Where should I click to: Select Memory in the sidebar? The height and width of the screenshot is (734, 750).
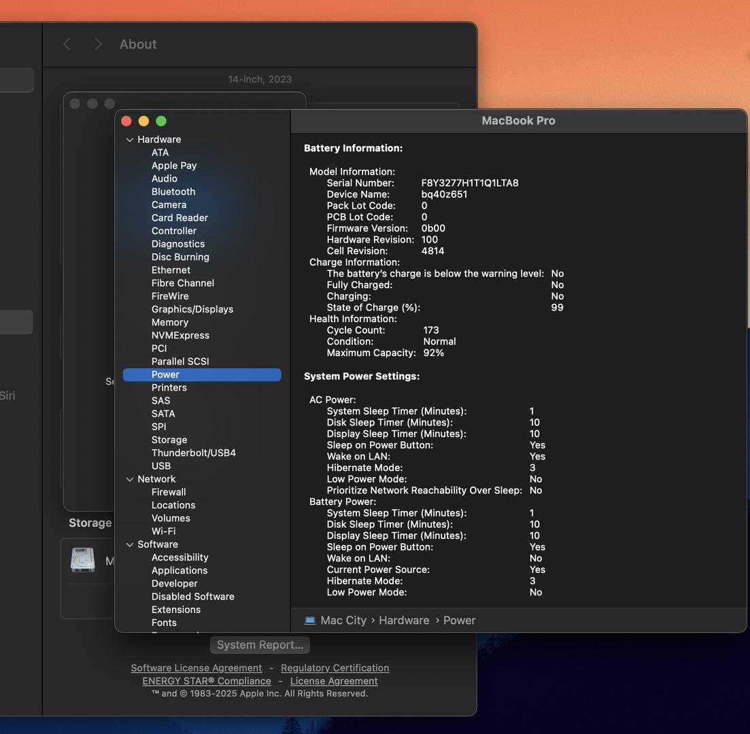coord(170,322)
